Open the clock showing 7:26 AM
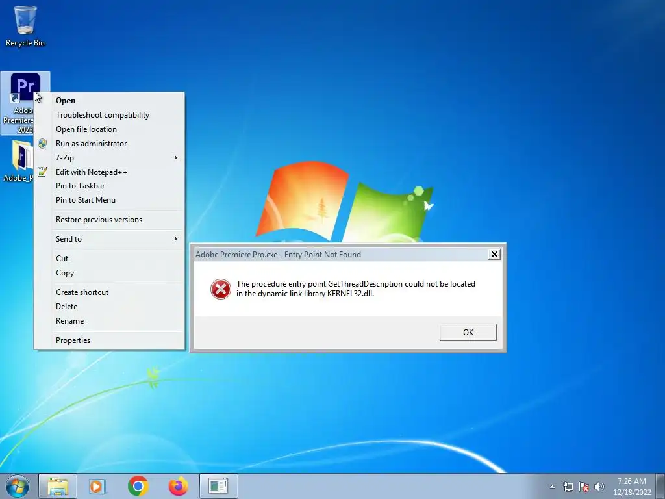Viewport: 665px width, 499px height. pyautogui.click(x=632, y=487)
